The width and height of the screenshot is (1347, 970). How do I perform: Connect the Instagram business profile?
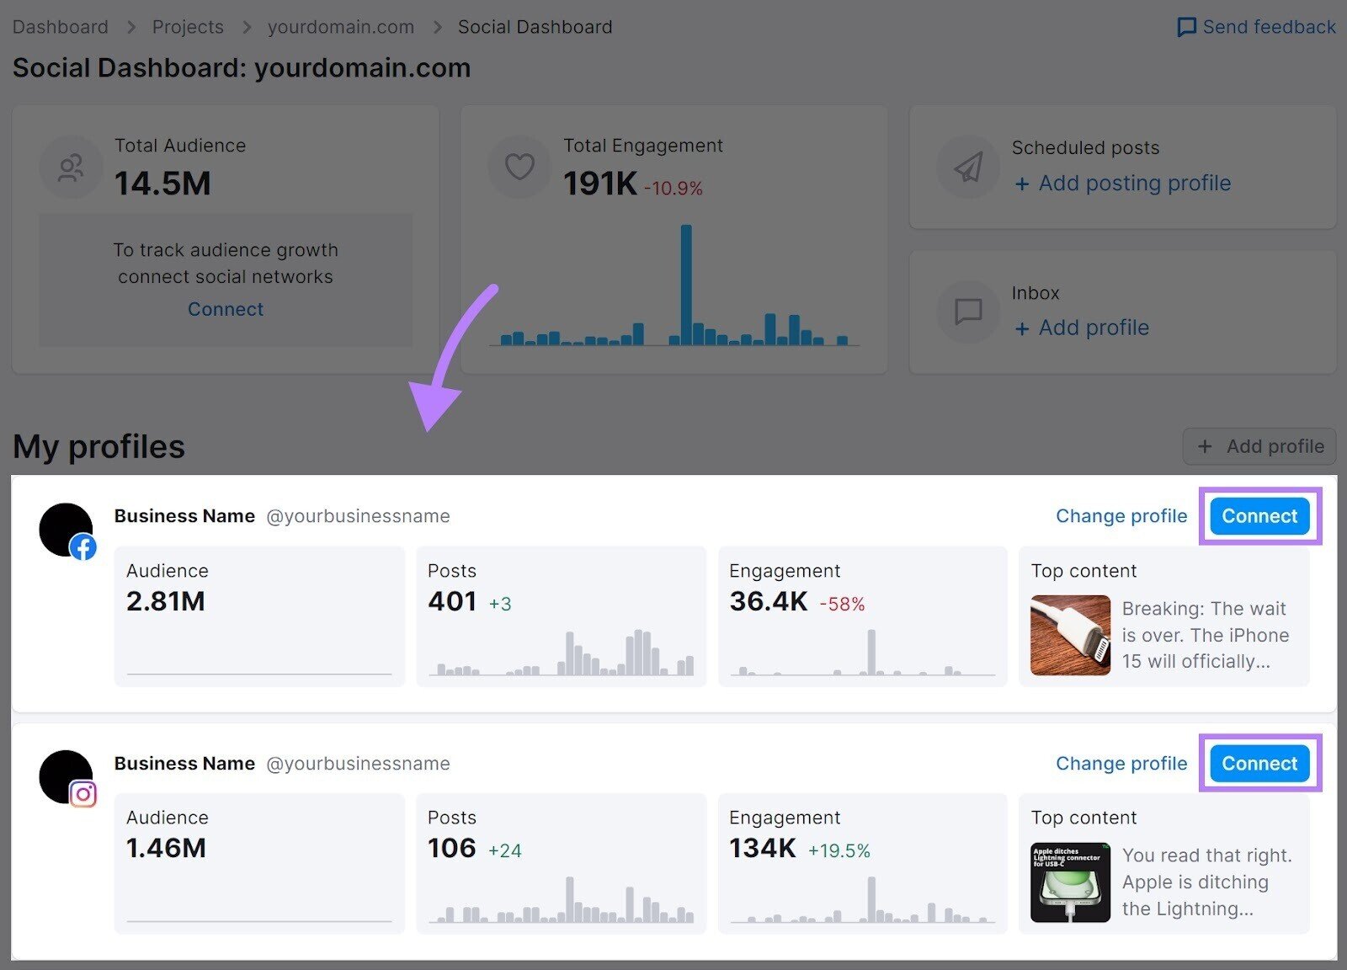point(1258,764)
